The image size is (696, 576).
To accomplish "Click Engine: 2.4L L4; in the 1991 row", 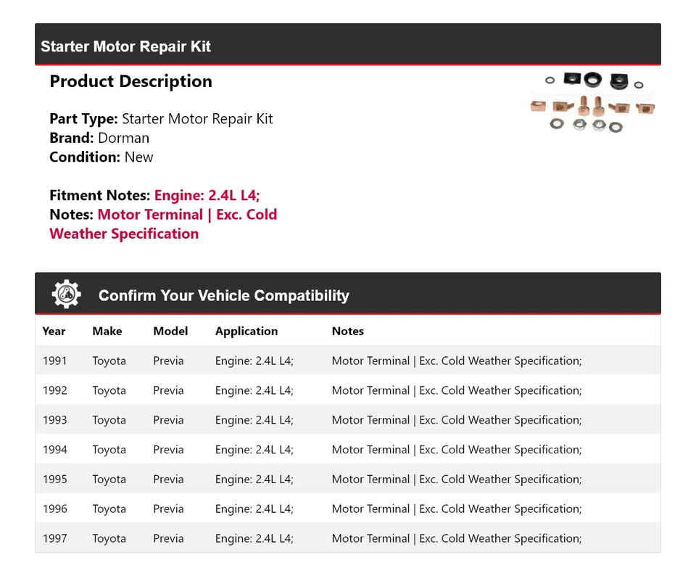I will 254,361.
